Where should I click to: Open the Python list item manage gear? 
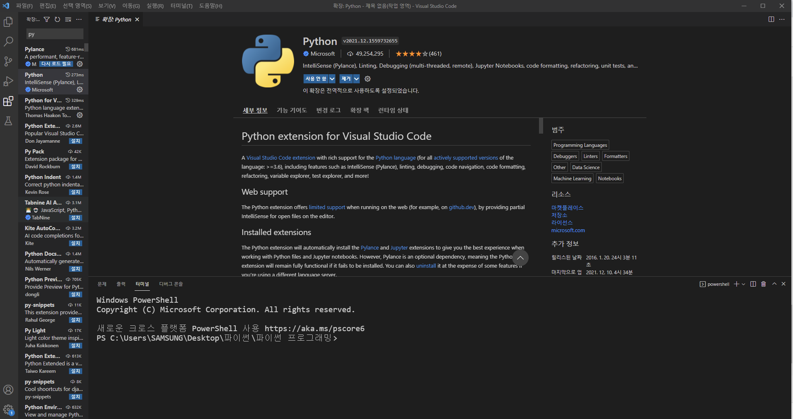pyautogui.click(x=80, y=89)
